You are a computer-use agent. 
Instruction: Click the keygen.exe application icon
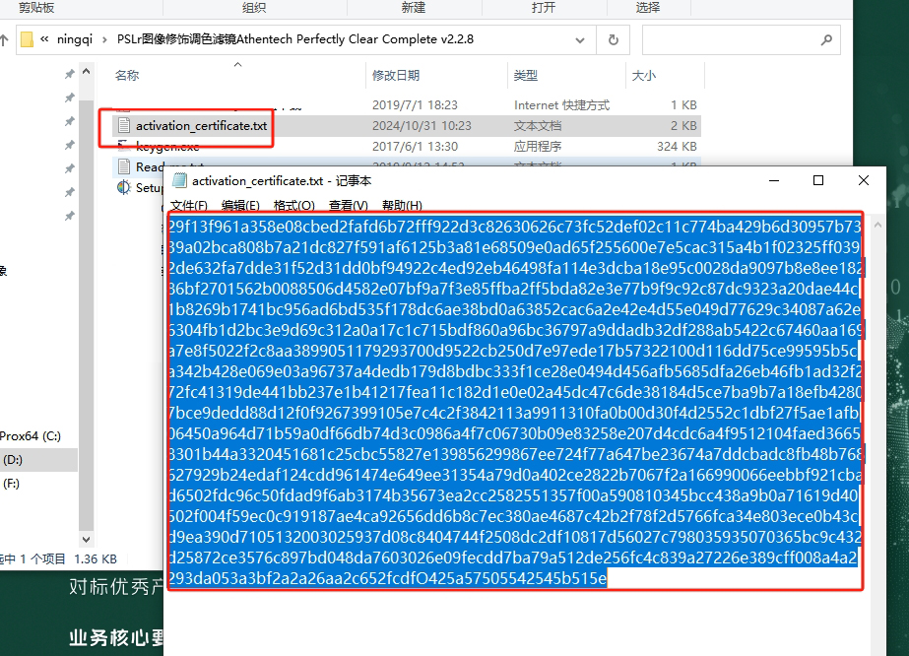click(123, 146)
